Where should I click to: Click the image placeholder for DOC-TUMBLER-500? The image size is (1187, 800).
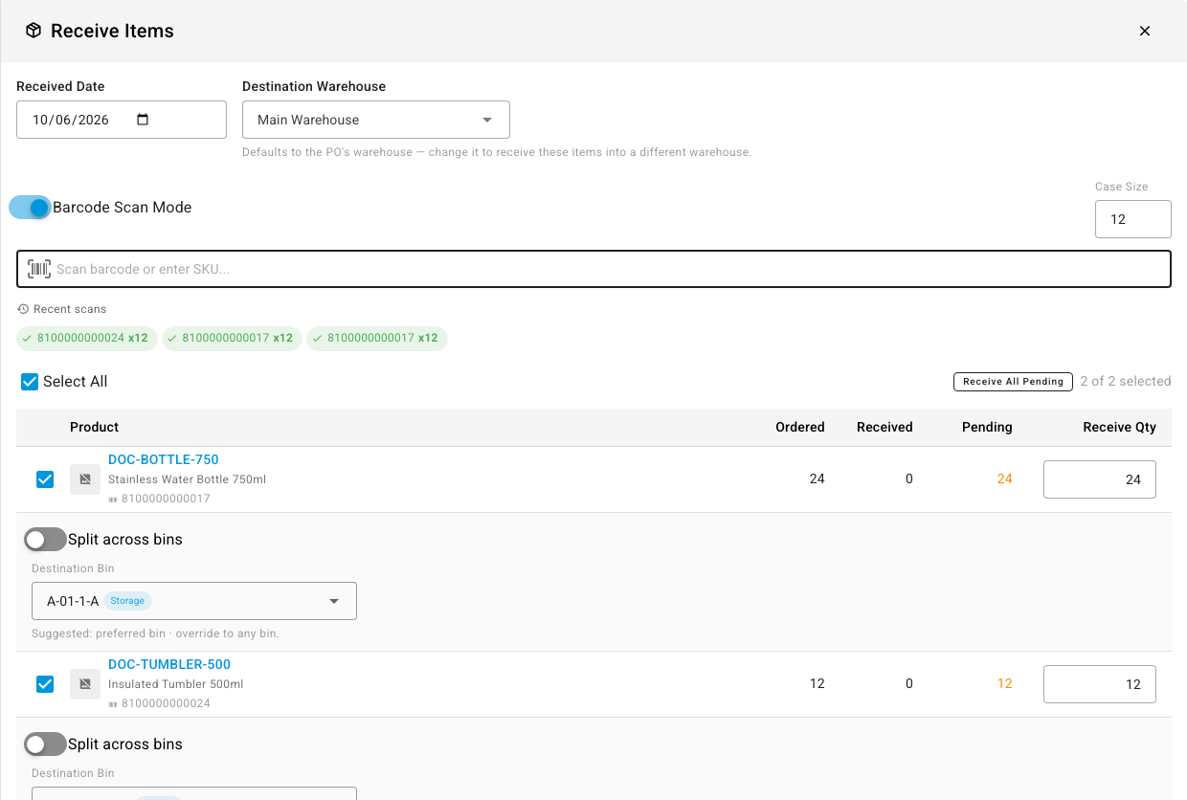pyautogui.click(x=85, y=684)
